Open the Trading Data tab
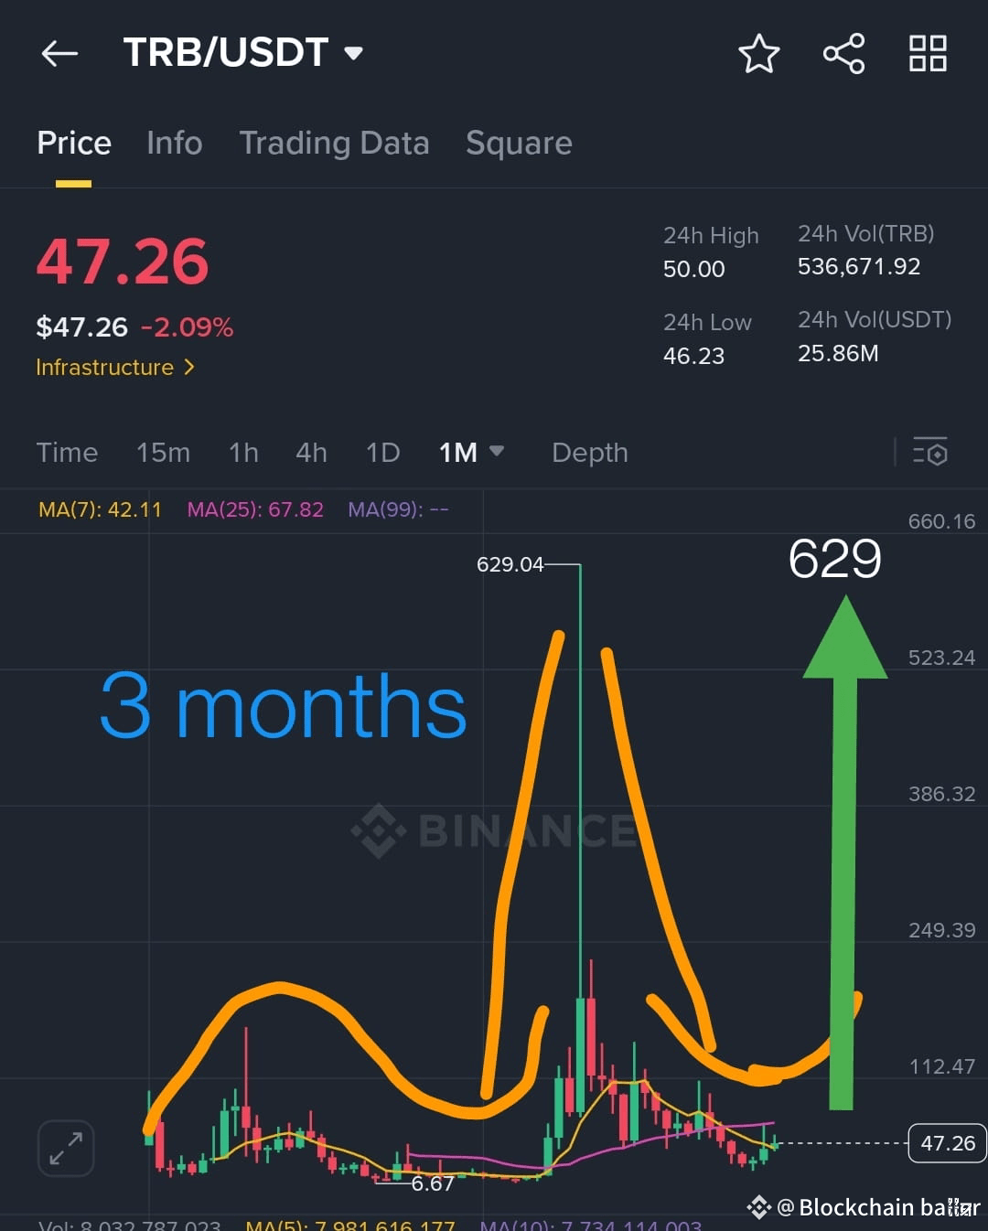Screen dimensions: 988x1231 click(x=334, y=143)
